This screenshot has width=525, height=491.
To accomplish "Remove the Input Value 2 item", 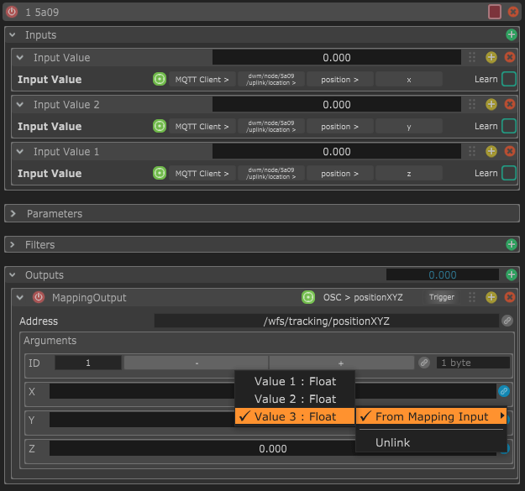I will 509,105.
